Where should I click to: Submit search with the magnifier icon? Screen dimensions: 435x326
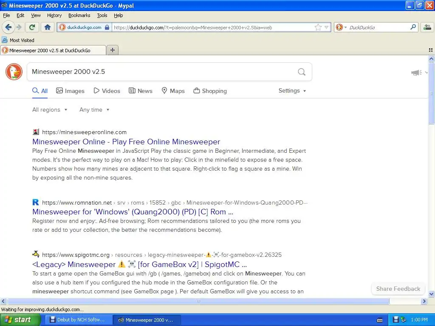tap(302, 72)
